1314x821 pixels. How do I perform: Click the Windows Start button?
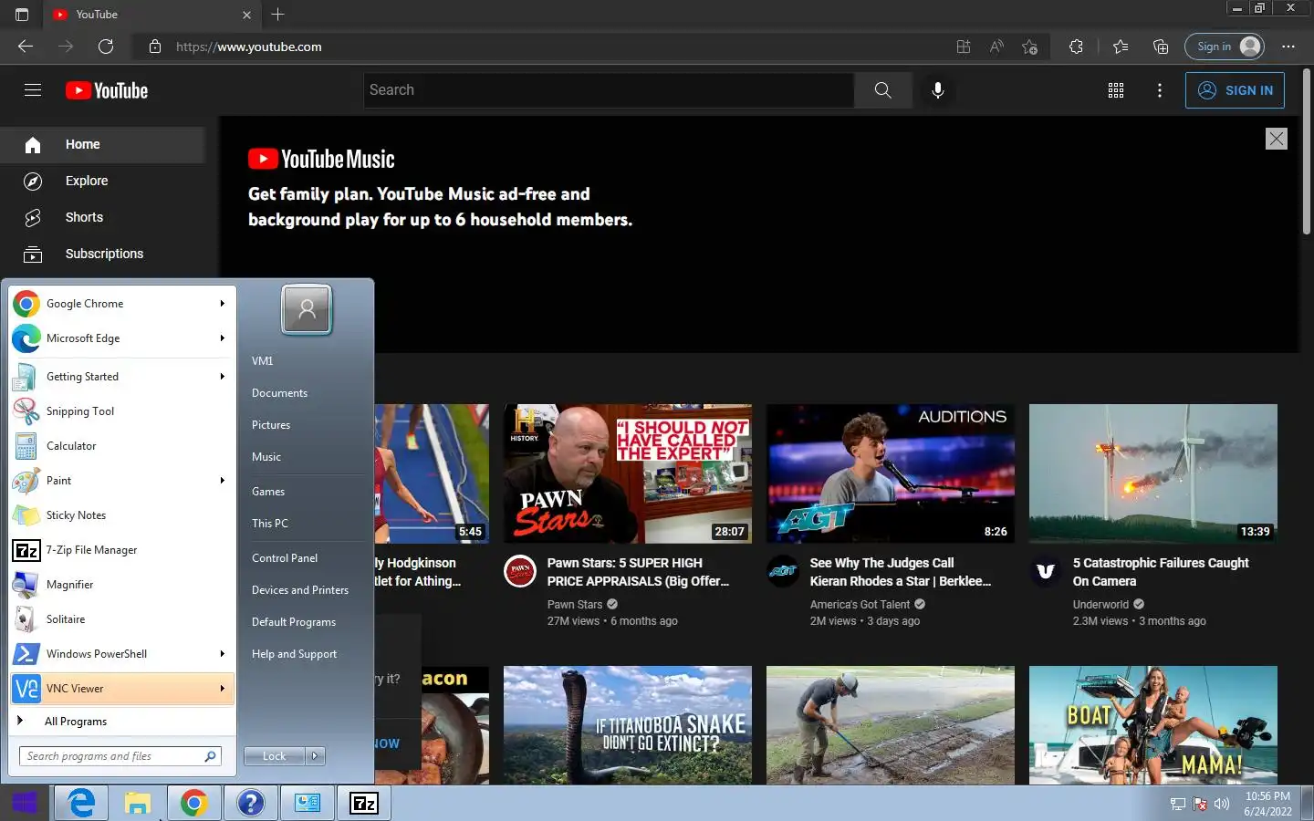pyautogui.click(x=25, y=803)
